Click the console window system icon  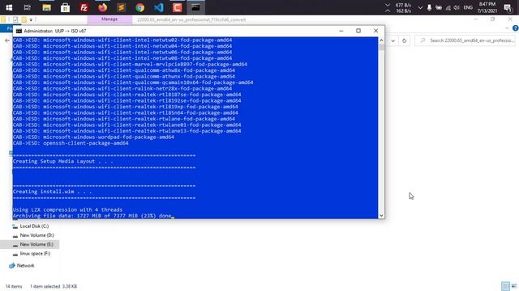(x=19, y=31)
